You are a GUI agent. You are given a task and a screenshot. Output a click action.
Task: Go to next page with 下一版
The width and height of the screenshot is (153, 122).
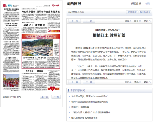click(x=56, y=97)
